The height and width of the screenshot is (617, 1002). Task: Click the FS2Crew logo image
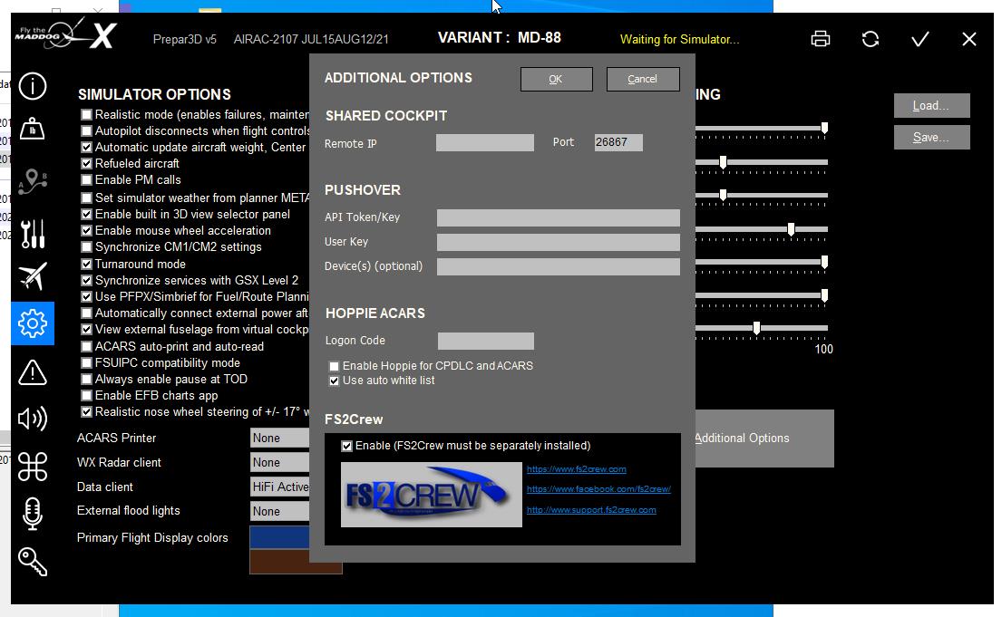click(432, 495)
